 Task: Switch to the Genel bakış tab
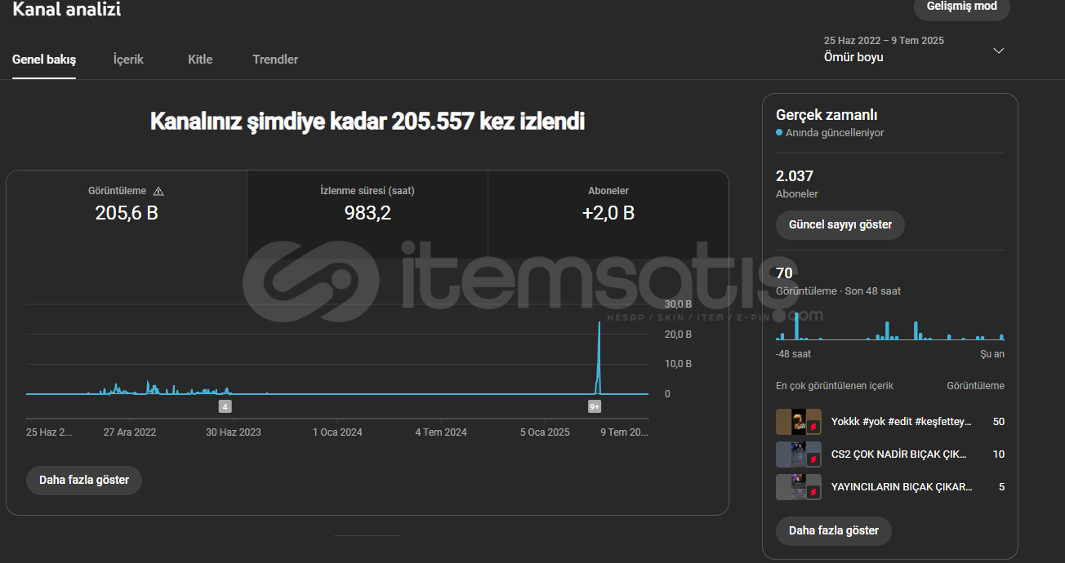(44, 60)
